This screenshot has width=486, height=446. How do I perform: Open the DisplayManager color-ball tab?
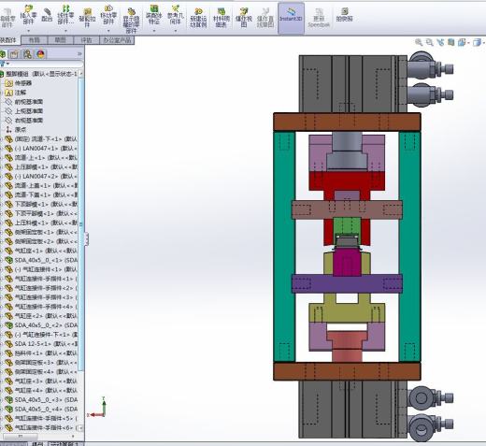40,54
